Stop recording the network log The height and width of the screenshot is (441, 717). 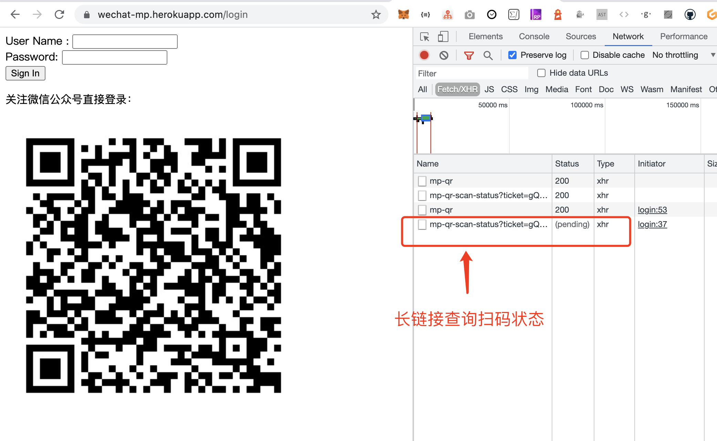click(x=424, y=55)
